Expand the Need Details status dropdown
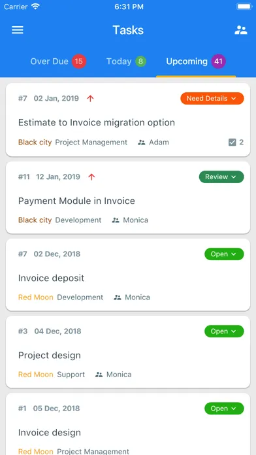This screenshot has height=455, width=256. tap(212, 98)
